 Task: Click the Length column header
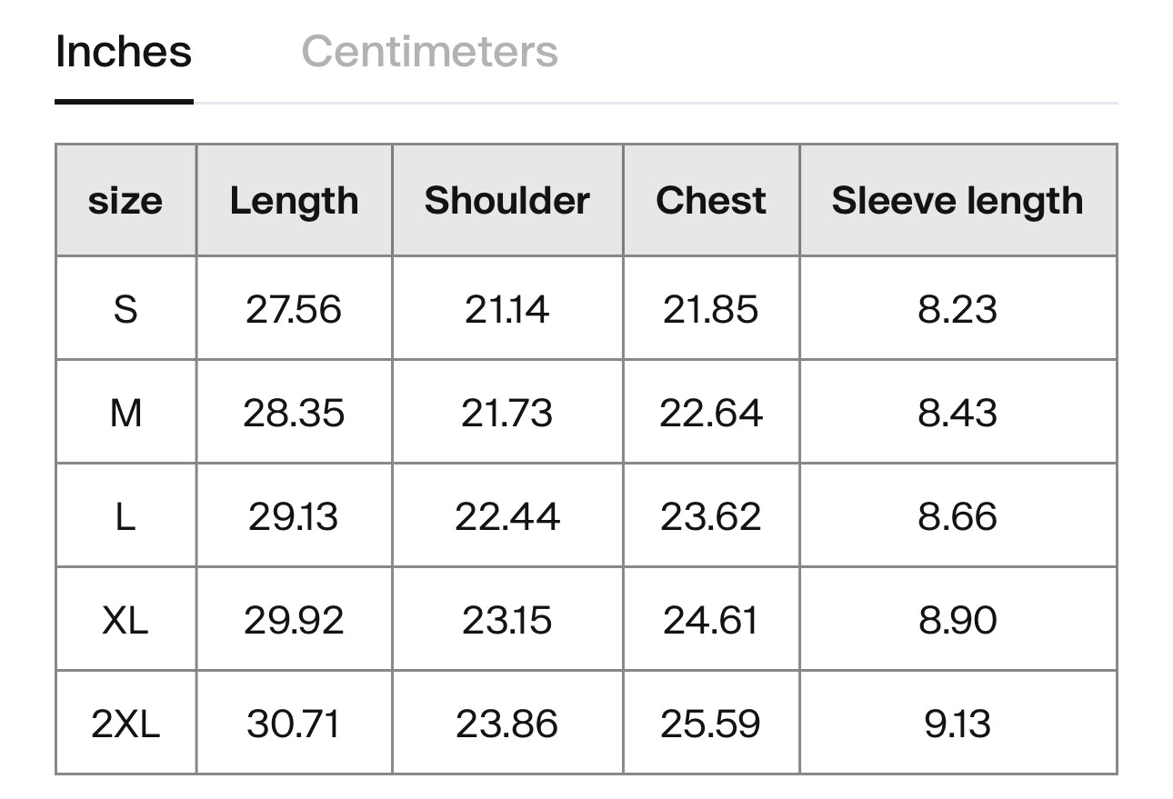tap(294, 201)
